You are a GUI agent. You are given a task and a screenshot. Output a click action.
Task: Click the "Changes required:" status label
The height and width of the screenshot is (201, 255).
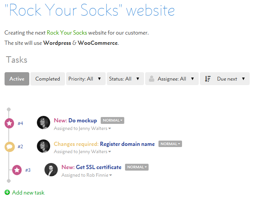[x=76, y=144]
